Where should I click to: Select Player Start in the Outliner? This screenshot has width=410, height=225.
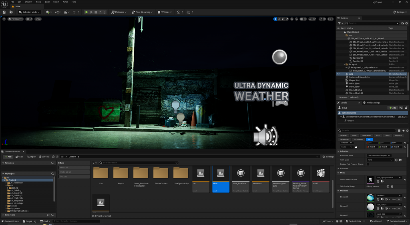[x=354, y=80]
